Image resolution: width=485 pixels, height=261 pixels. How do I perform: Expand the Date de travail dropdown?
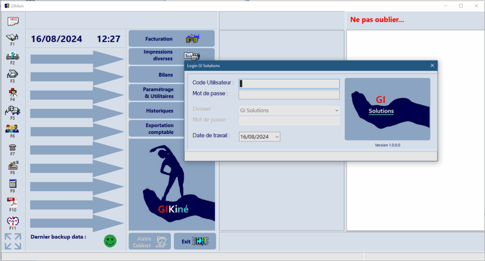(277, 137)
